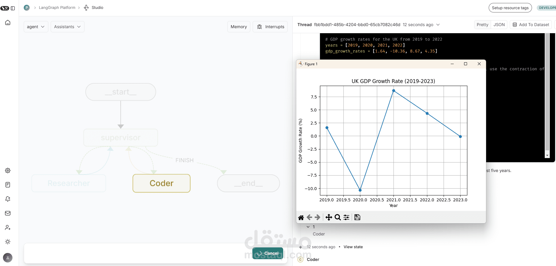
Task: Open the user profile avatar
Action: (x=8, y=258)
